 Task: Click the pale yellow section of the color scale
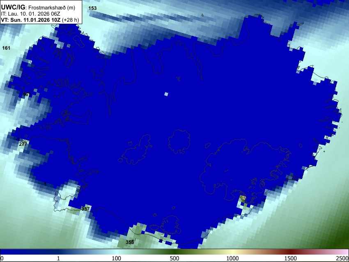232,252
